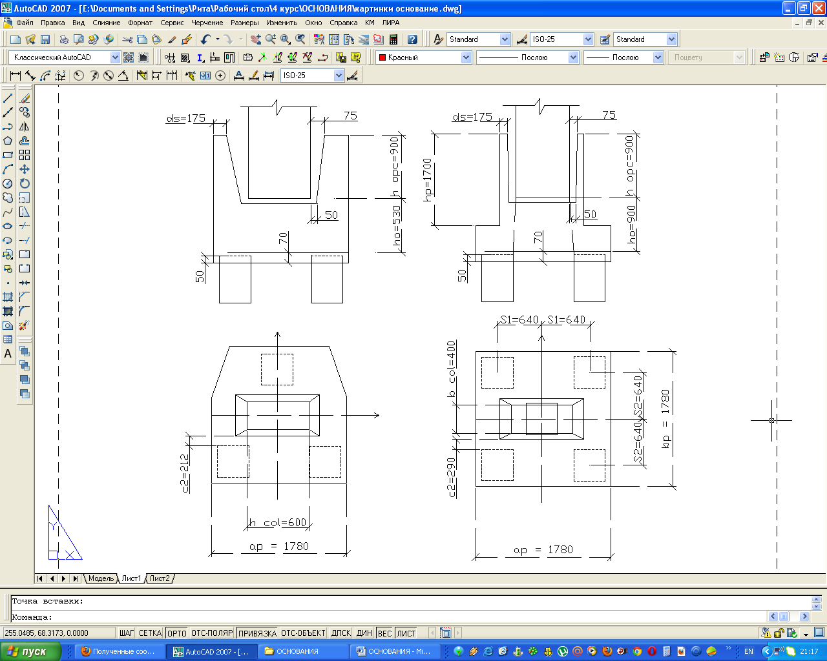Image resolution: width=827 pixels, height=661 pixels.
Task: Toggle ОРТО ortho mode
Action: pyautogui.click(x=177, y=633)
